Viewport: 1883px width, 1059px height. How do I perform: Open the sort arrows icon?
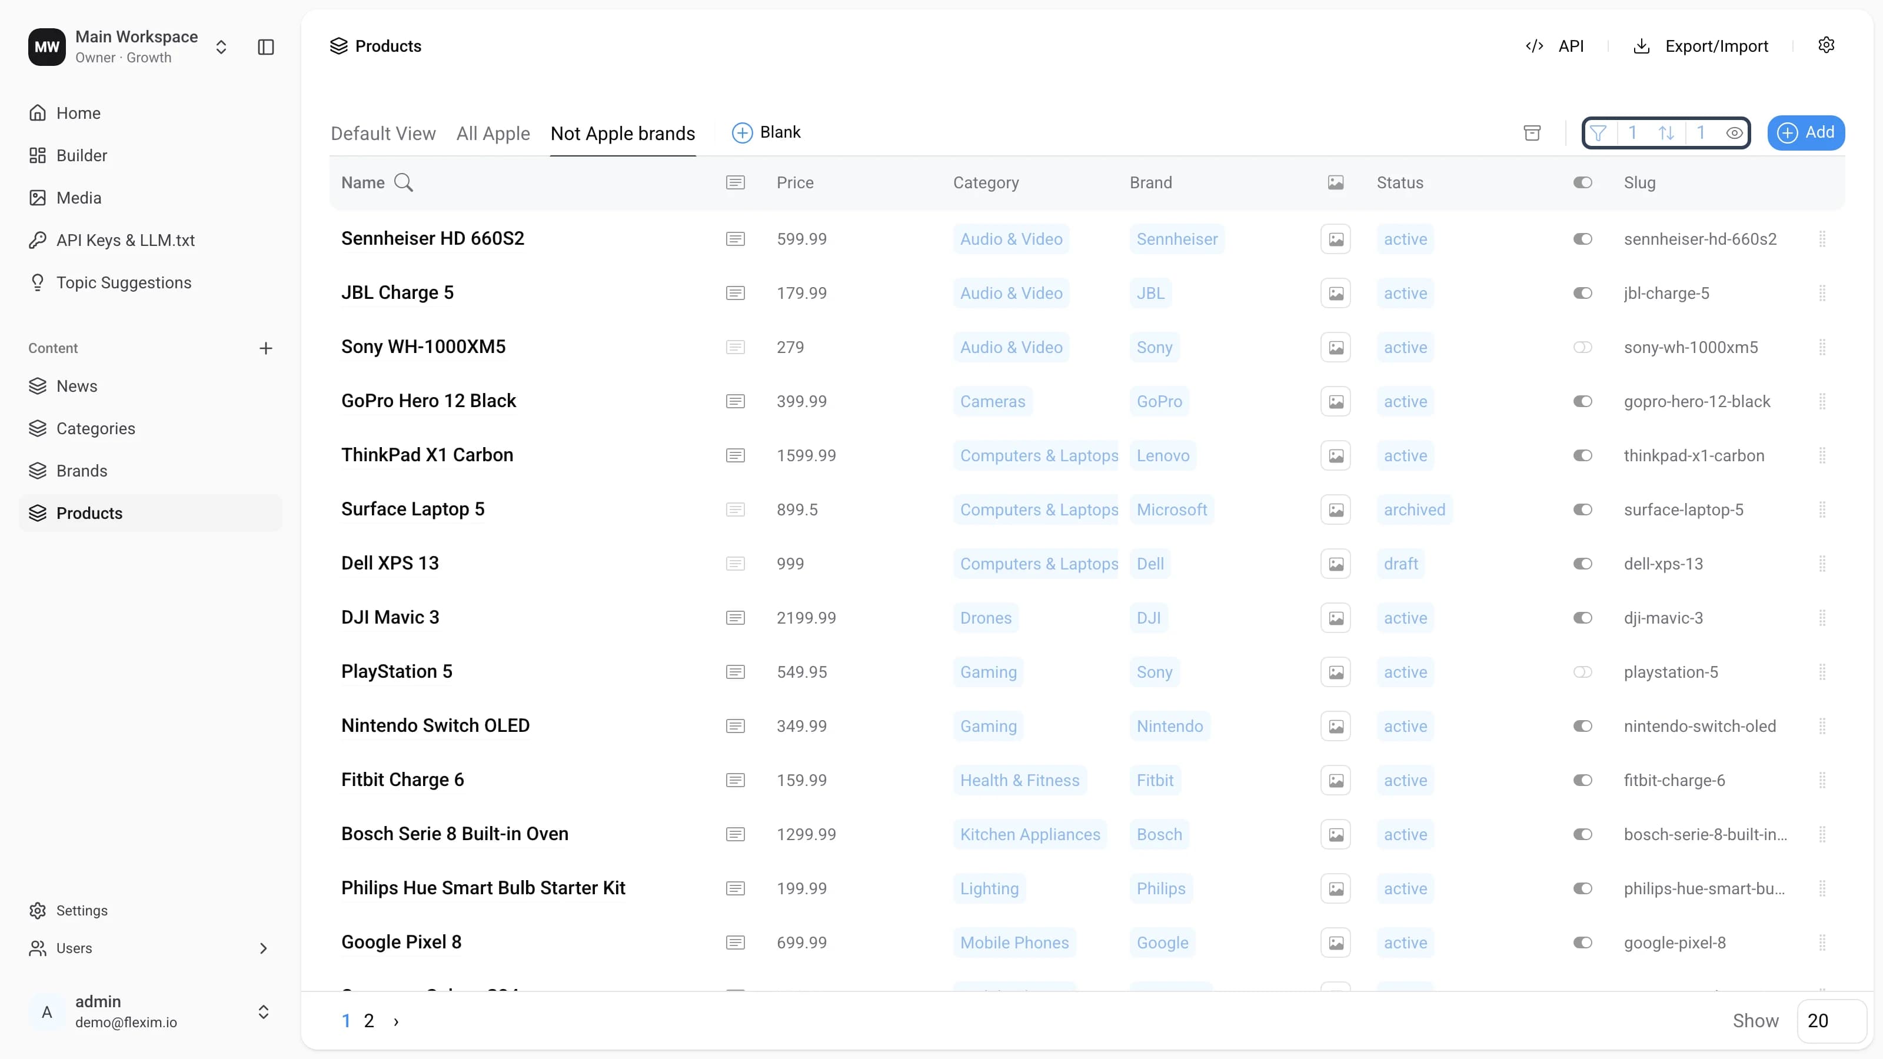(x=1666, y=132)
